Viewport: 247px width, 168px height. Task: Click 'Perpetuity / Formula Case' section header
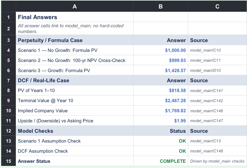(75, 40)
